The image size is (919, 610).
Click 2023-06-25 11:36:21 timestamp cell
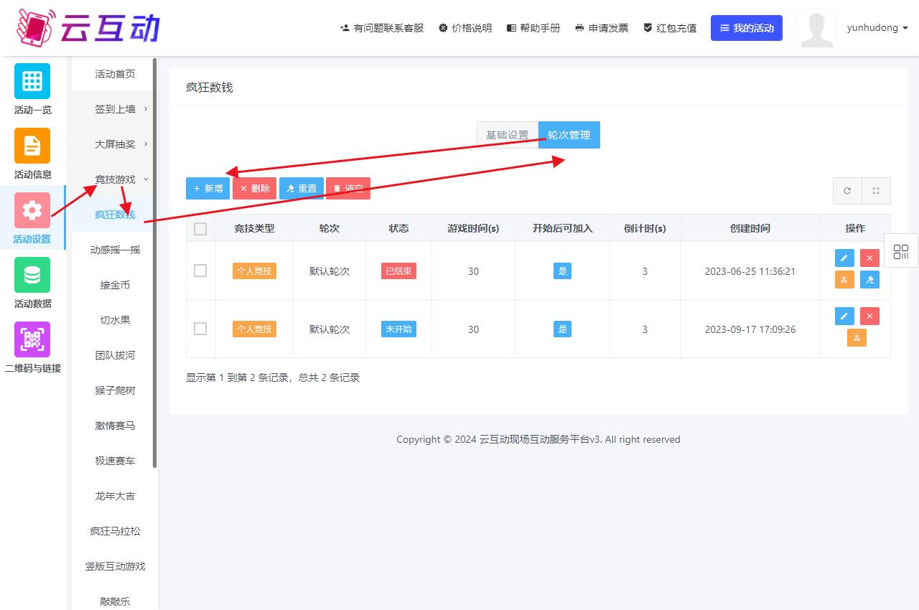(750, 271)
